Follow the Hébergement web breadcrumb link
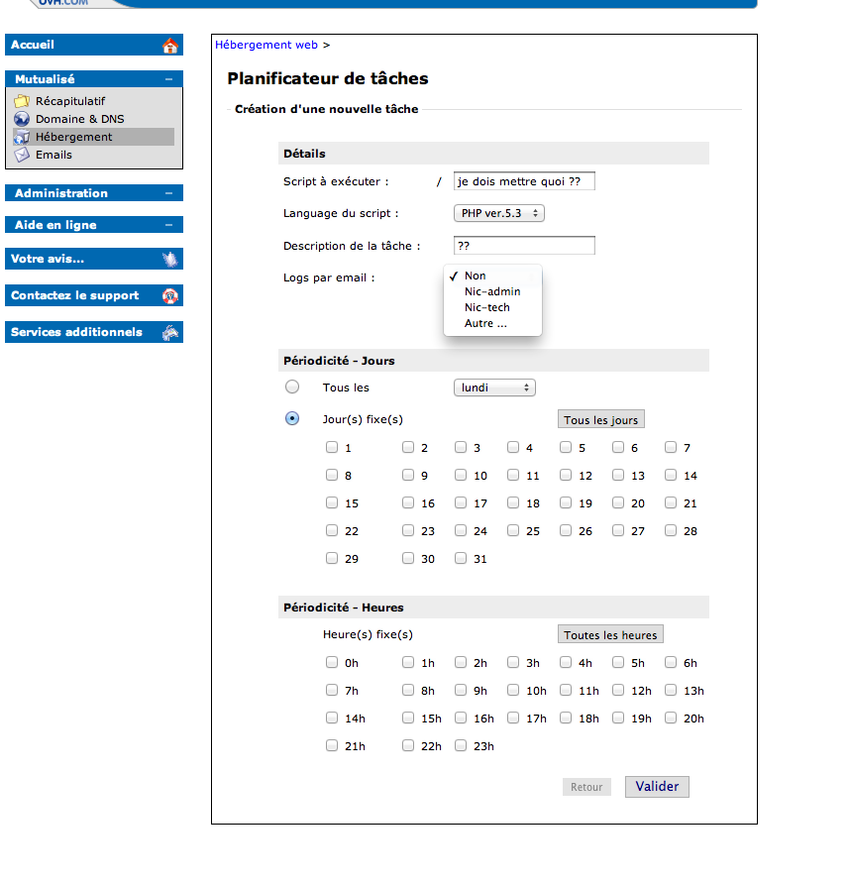The width and height of the screenshot is (850, 885). tap(266, 45)
